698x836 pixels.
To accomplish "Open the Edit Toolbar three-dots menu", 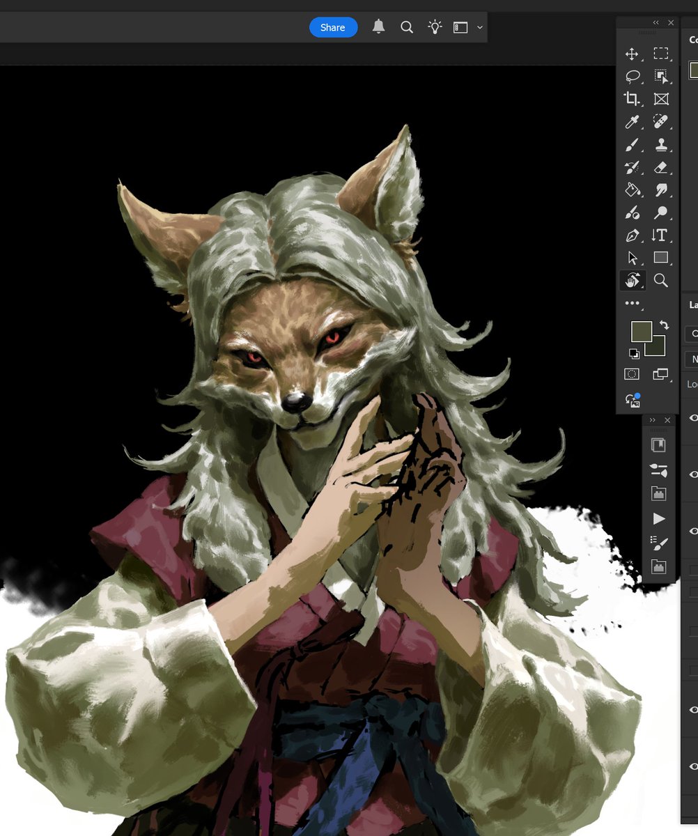I will pos(632,303).
